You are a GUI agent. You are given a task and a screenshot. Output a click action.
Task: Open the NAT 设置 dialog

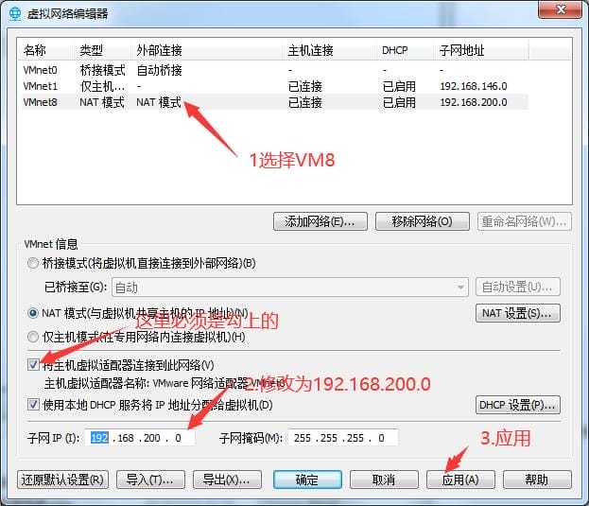pos(517,313)
